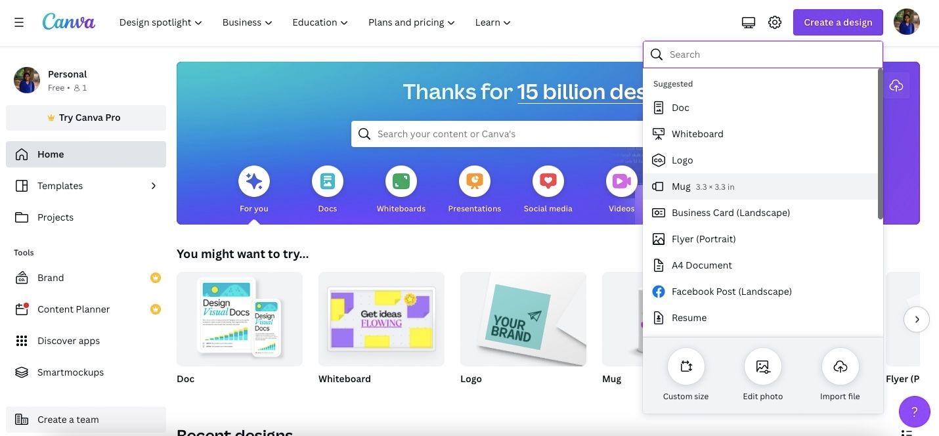Select the Whiteboards category icon
939x436 pixels.
[401, 181]
